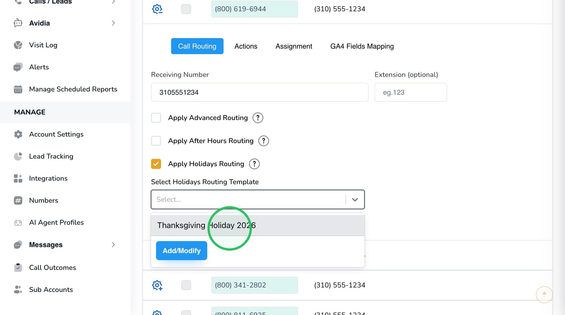
Task: Open Avidia bot icon in sidebar
Action: coord(18,23)
